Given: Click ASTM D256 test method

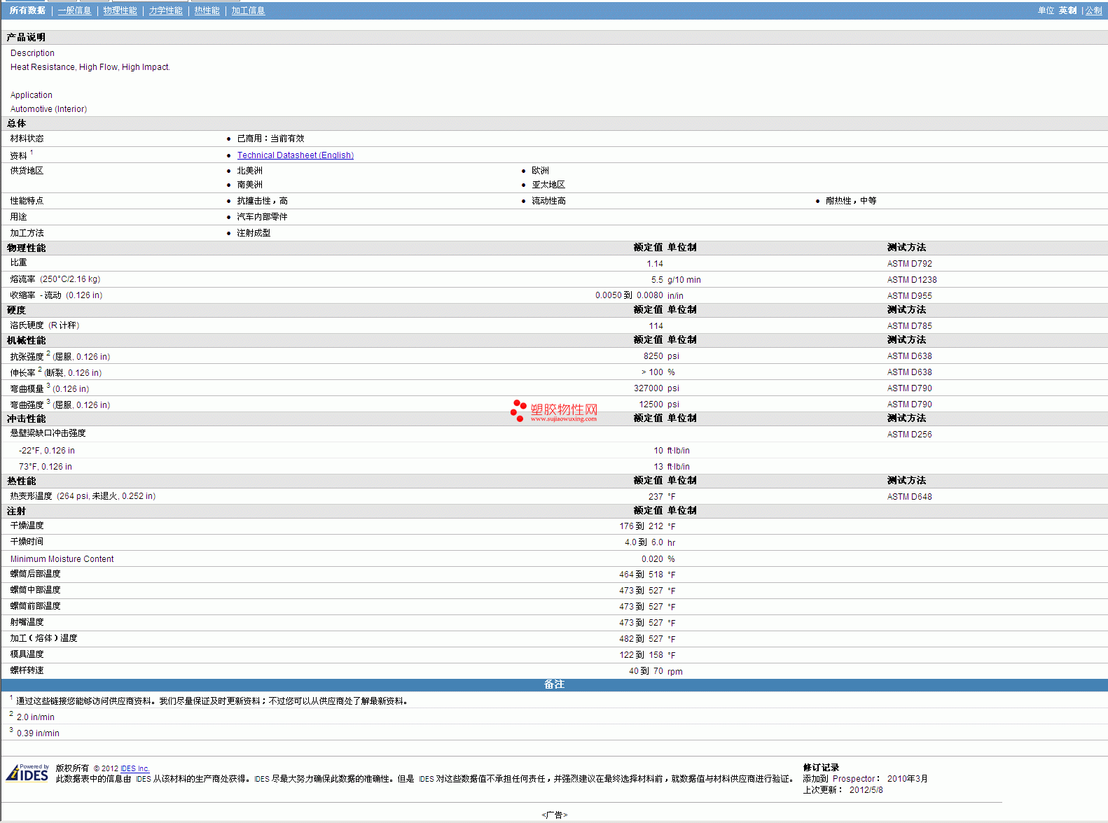Looking at the screenshot, I should tap(909, 435).
